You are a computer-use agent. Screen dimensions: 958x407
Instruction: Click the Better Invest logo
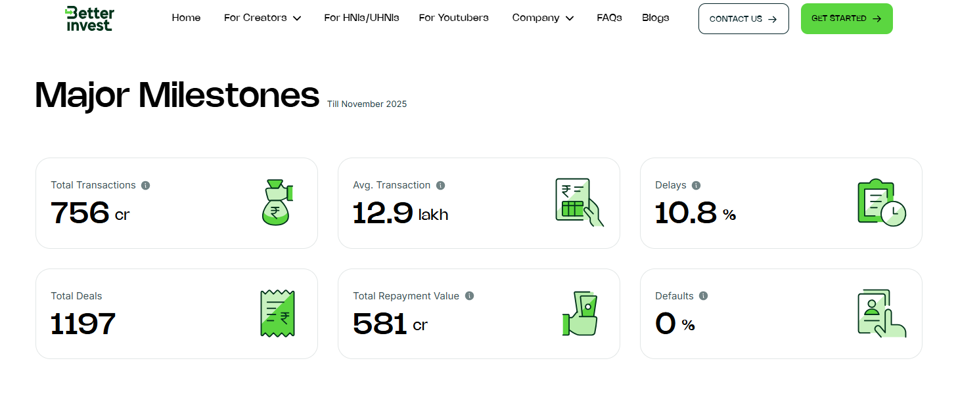pyautogui.click(x=89, y=18)
